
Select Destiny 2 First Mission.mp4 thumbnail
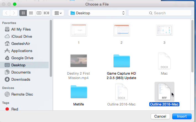pos(79,61)
